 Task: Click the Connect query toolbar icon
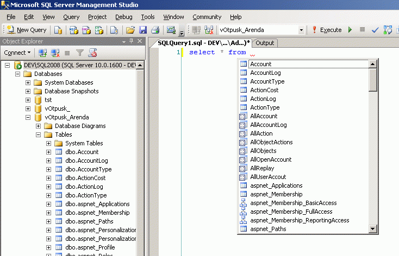196,30
